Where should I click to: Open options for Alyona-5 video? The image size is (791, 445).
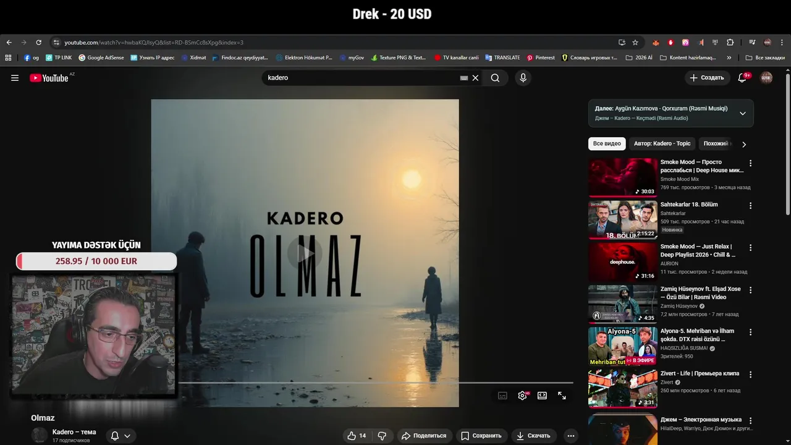pyautogui.click(x=751, y=332)
